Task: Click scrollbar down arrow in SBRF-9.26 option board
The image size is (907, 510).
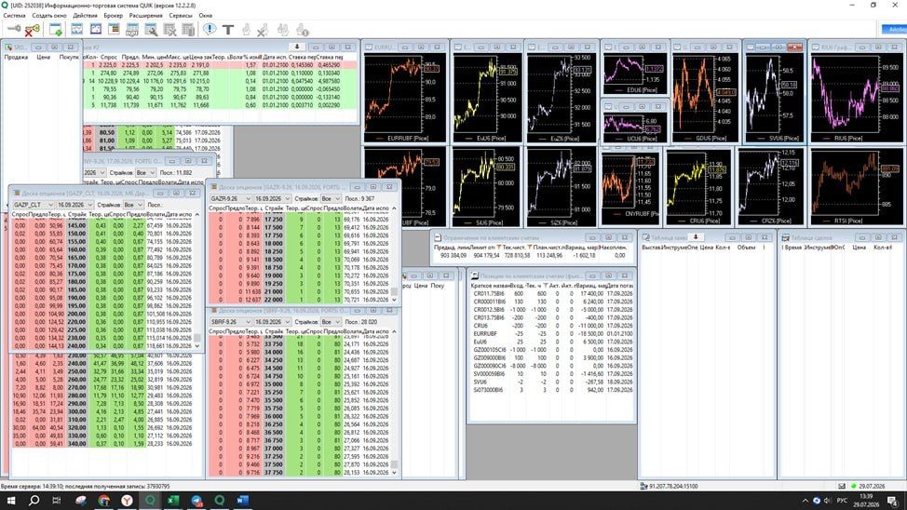Action: [395, 473]
